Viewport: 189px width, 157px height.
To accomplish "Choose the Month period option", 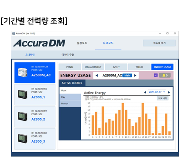I will [x=70, y=104].
